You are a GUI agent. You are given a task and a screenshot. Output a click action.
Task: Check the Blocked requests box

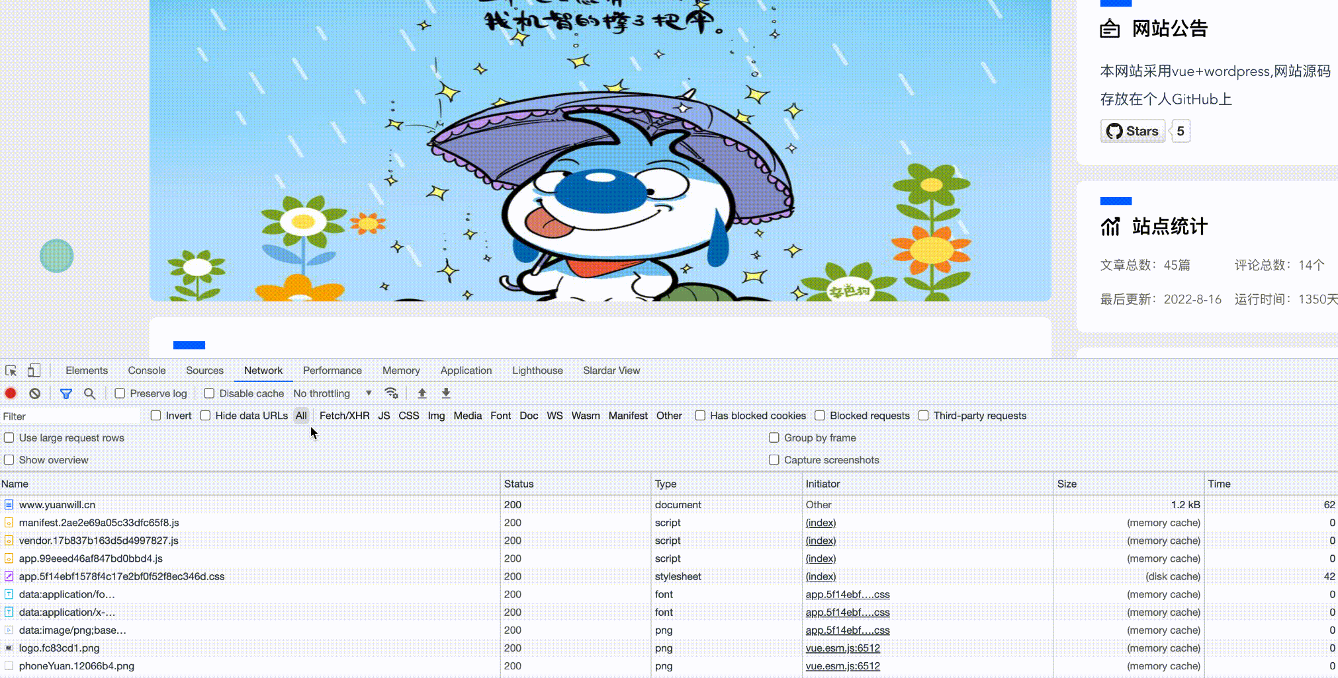(820, 416)
